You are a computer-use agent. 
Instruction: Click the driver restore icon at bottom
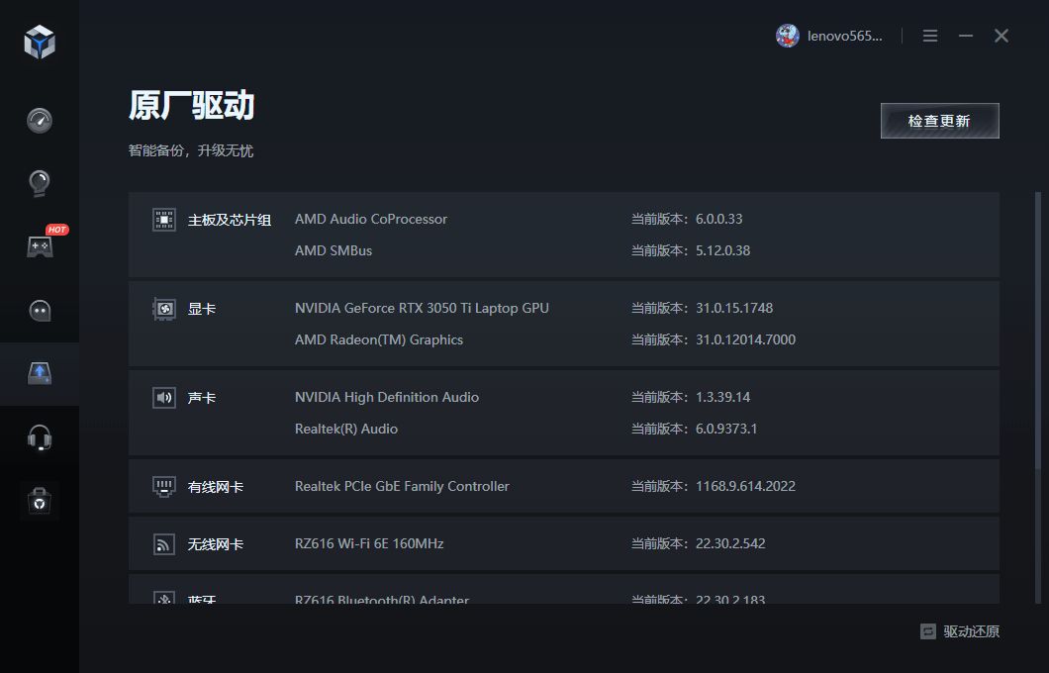tap(928, 631)
